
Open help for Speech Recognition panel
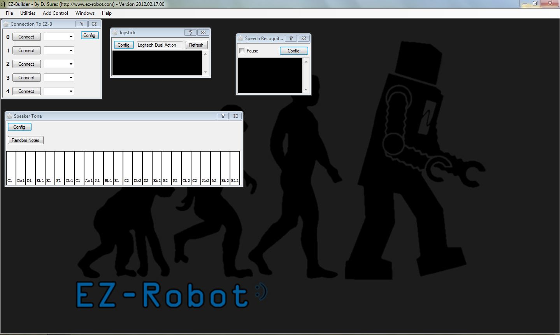291,38
